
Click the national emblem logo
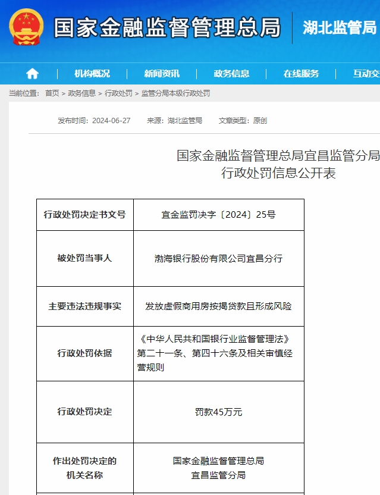pyautogui.click(x=26, y=27)
